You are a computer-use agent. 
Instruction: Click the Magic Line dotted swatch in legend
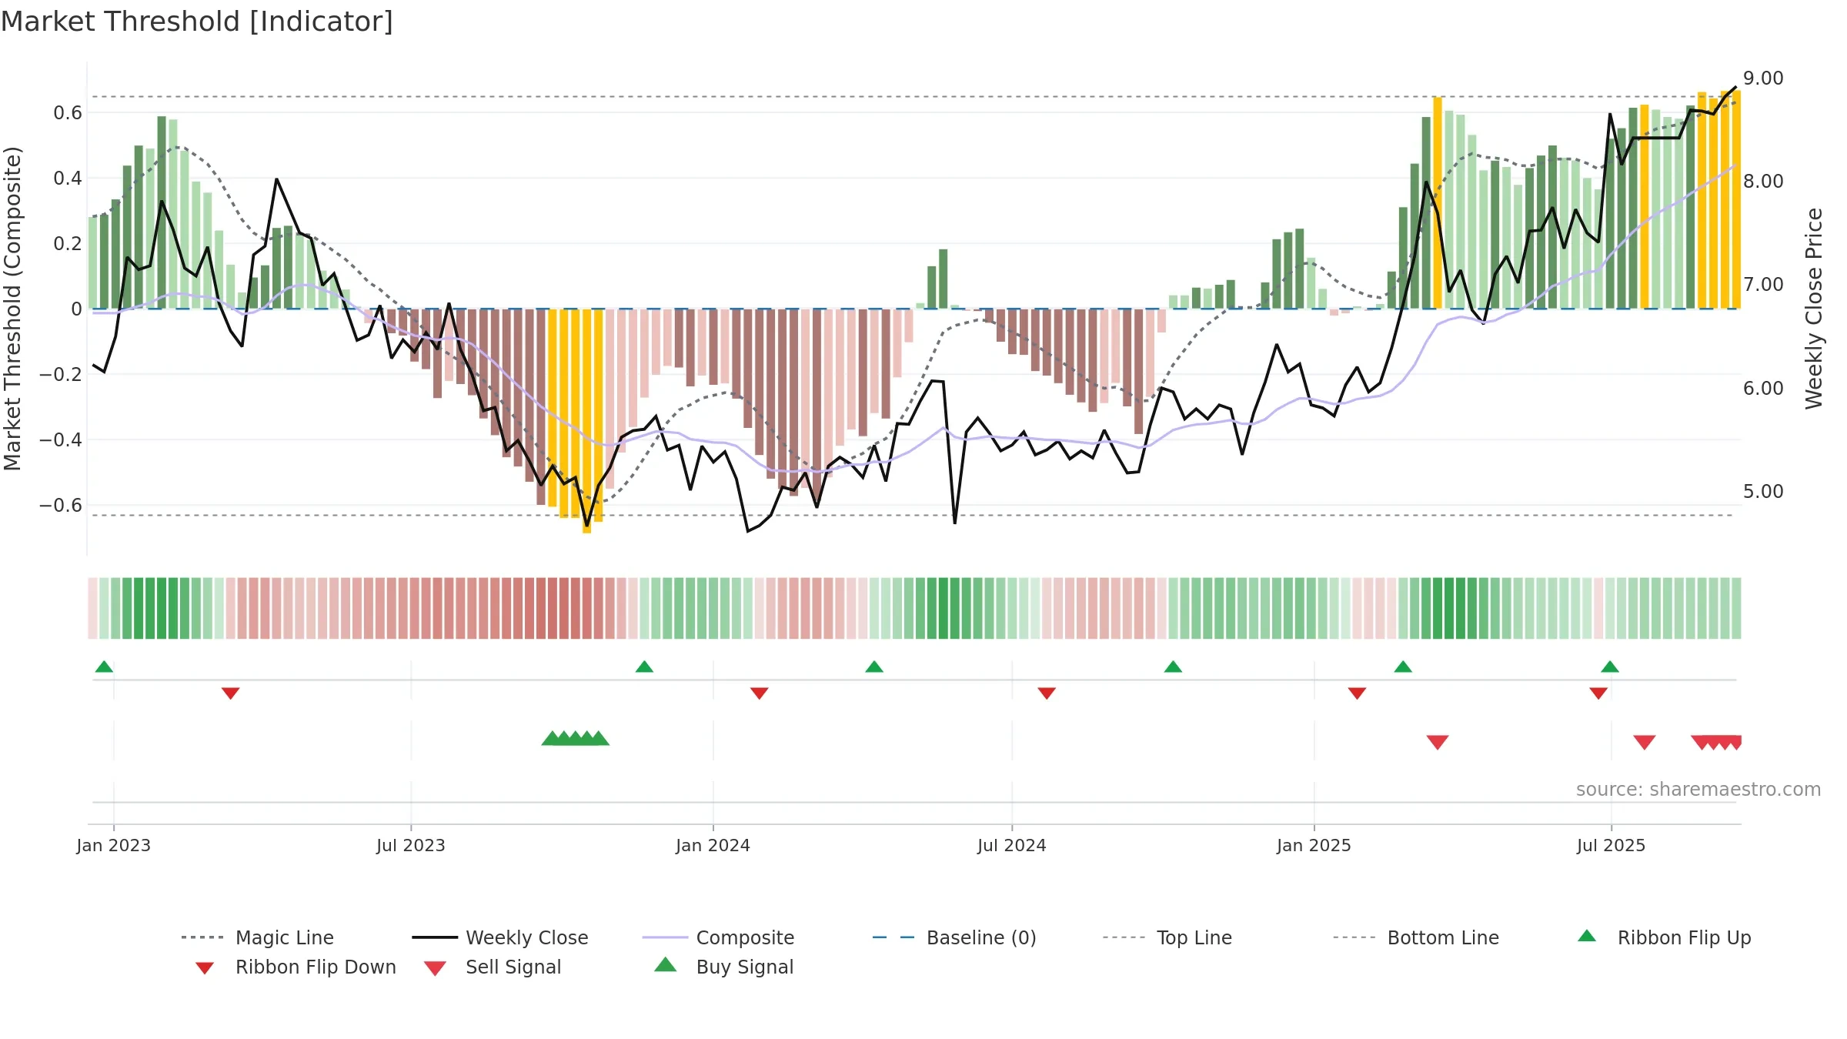(202, 937)
